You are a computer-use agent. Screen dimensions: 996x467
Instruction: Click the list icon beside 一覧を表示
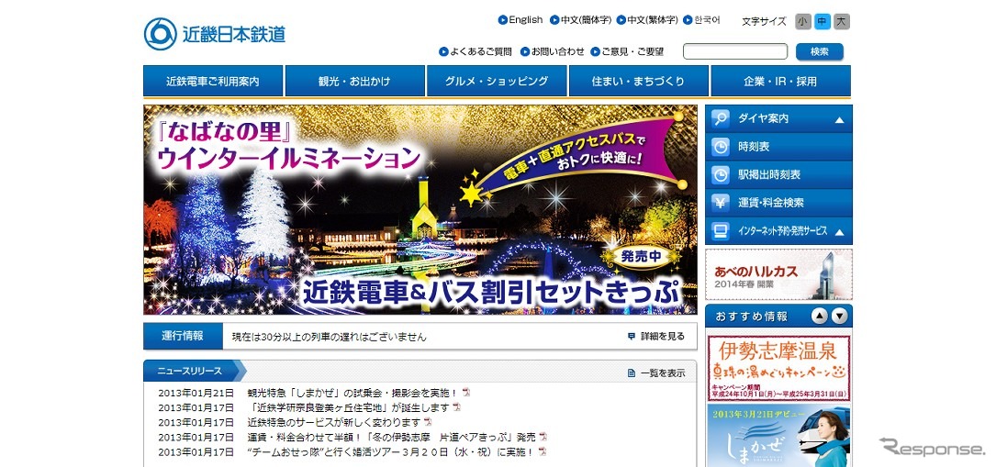coord(632,373)
